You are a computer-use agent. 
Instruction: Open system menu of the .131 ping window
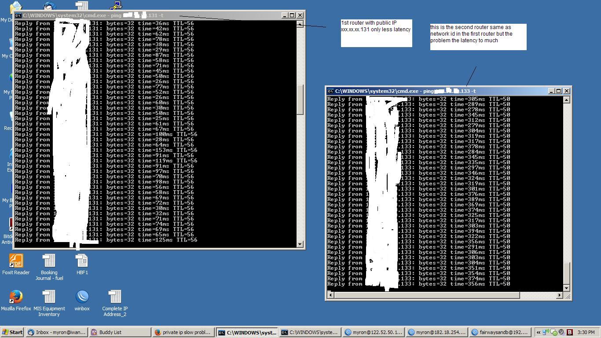pos(18,15)
